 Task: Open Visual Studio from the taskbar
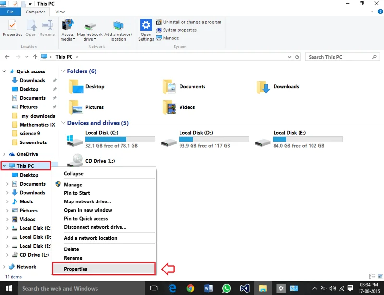[245, 288]
